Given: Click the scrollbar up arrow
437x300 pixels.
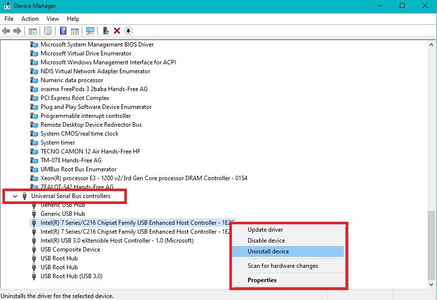Looking at the screenshot, I should click(x=431, y=44).
